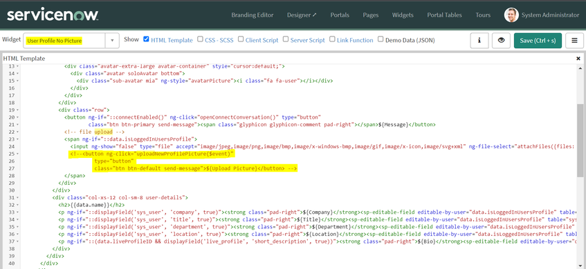
Task: Click the openConnectConversation() text on line 20
Action: [x=239, y=117]
